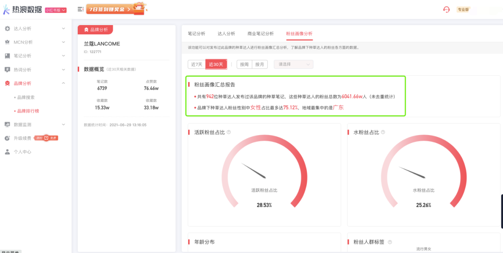Toggle the sidebar collapse menu icon

pyautogui.click(x=80, y=9)
